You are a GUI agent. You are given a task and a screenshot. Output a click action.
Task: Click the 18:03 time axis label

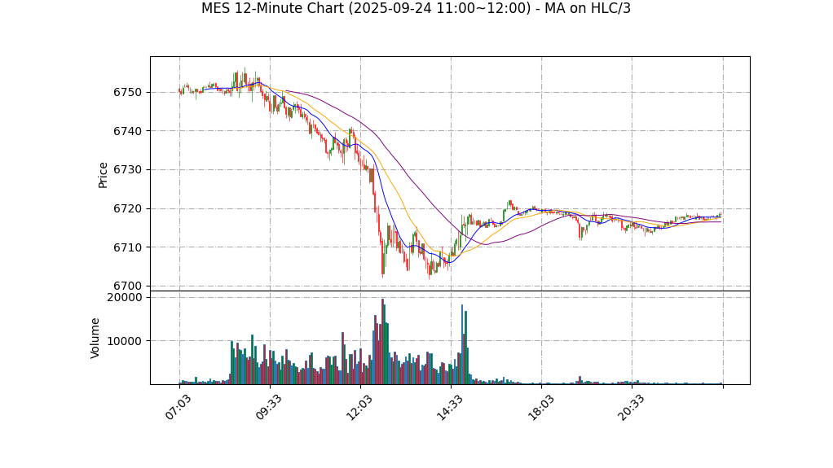pyautogui.click(x=540, y=408)
